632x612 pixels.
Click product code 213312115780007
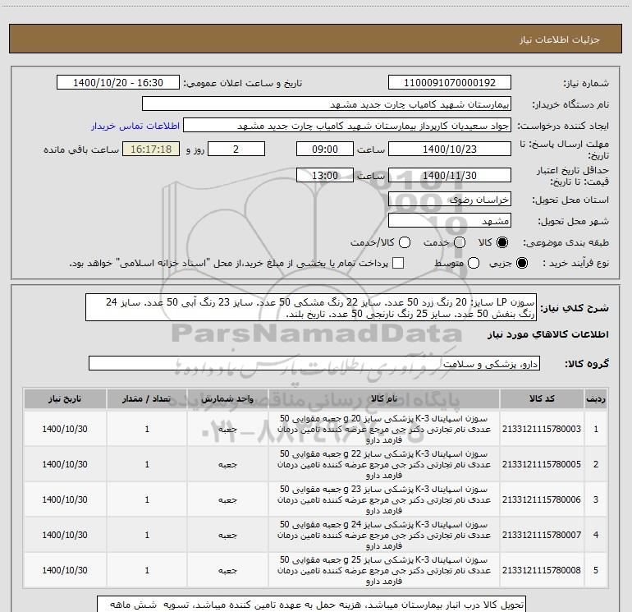542,535
